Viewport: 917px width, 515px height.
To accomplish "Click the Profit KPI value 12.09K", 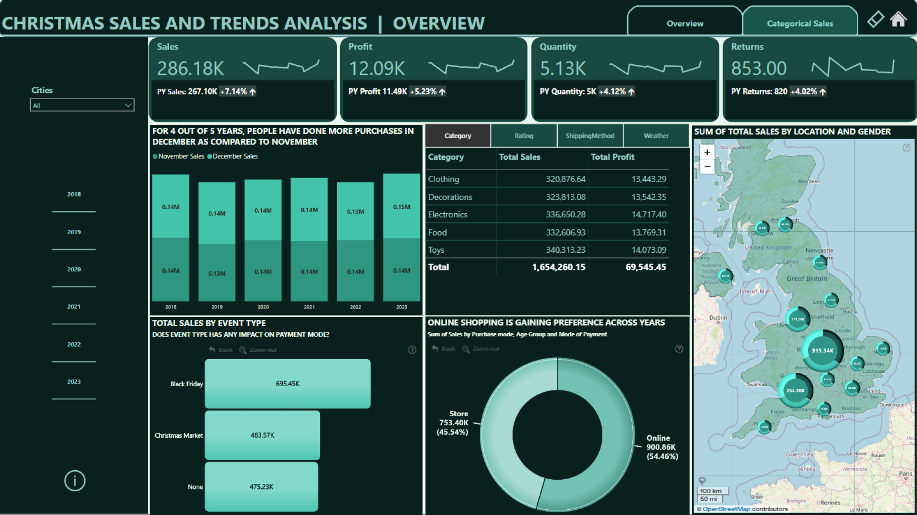I will point(377,68).
